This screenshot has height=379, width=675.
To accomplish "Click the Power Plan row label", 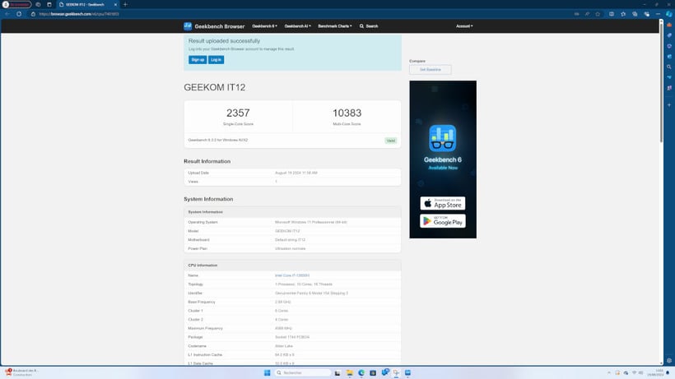I will coord(198,248).
